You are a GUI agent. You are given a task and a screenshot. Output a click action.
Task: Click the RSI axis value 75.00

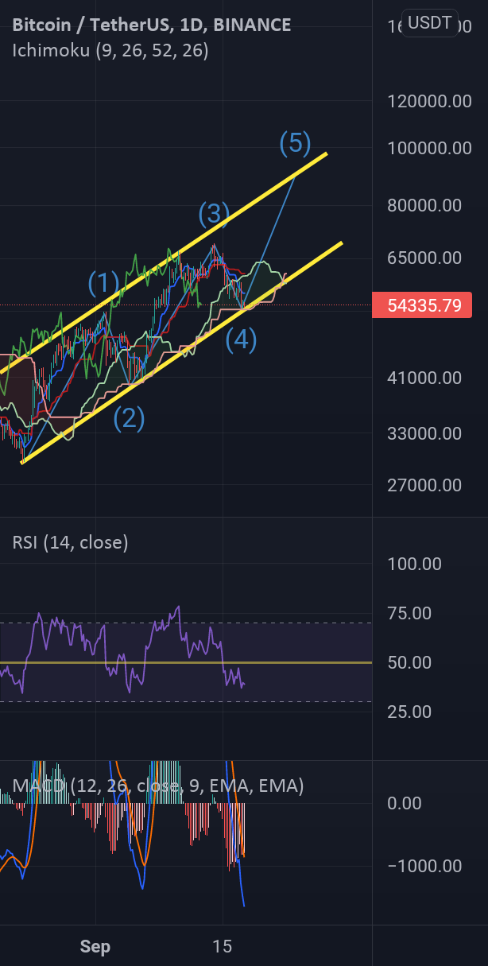pos(409,613)
